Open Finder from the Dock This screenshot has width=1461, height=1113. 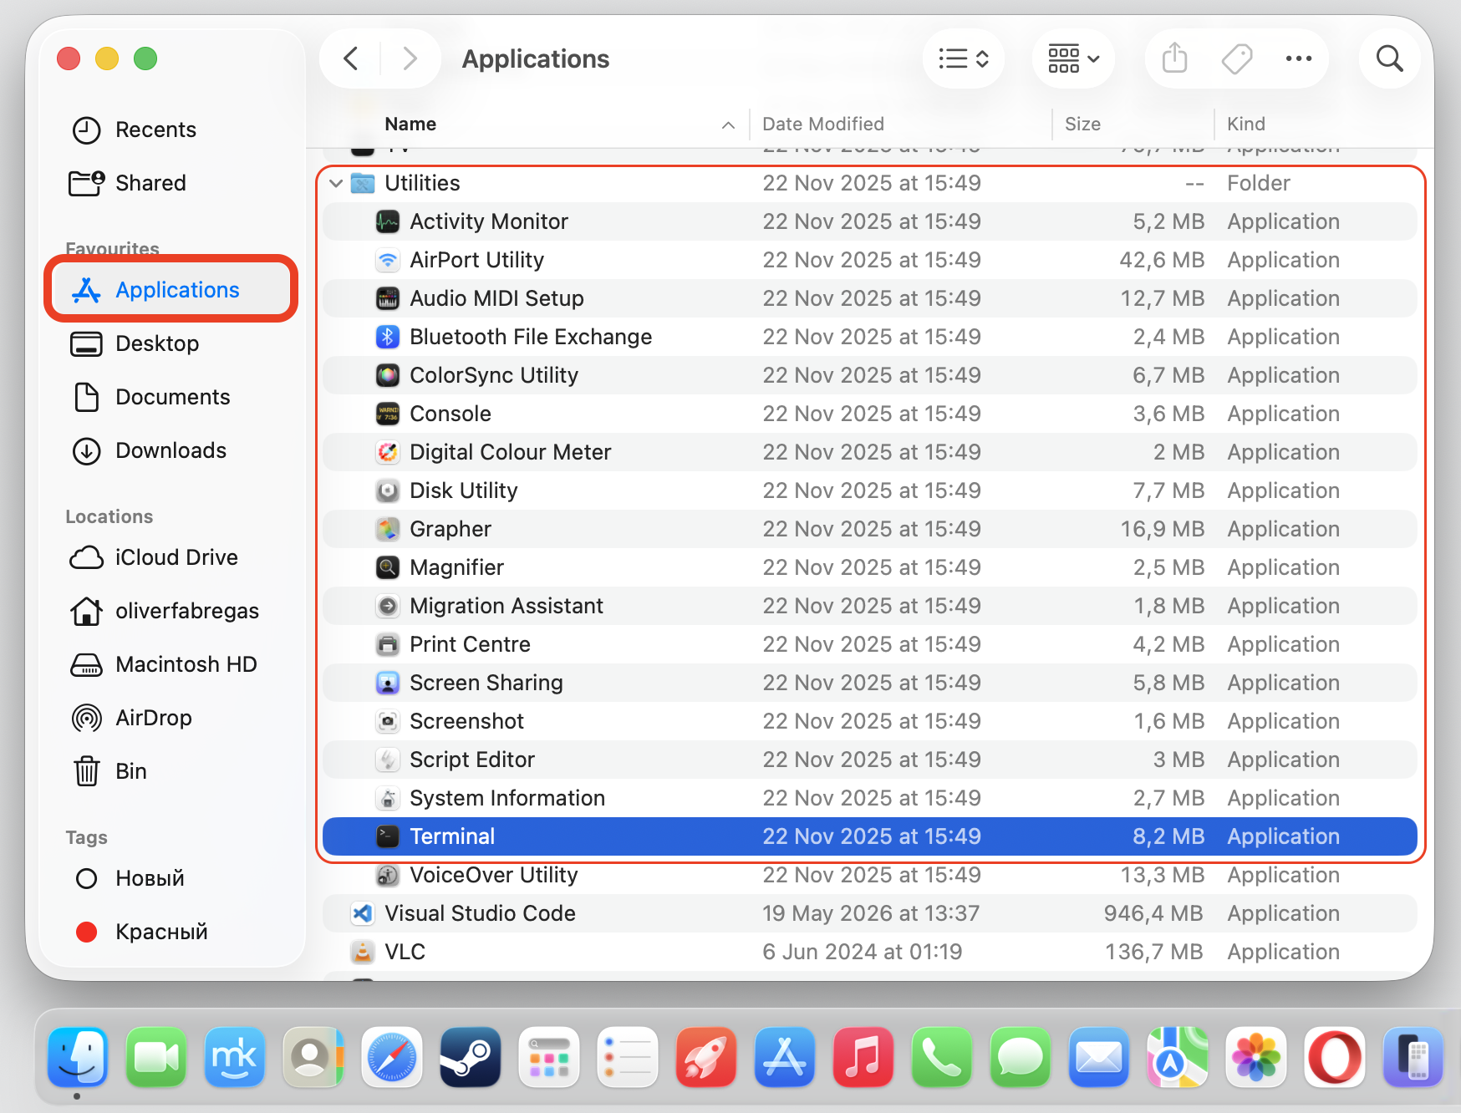click(78, 1057)
